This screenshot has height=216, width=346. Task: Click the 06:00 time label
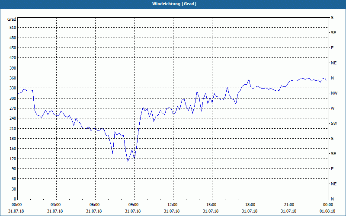(95, 205)
